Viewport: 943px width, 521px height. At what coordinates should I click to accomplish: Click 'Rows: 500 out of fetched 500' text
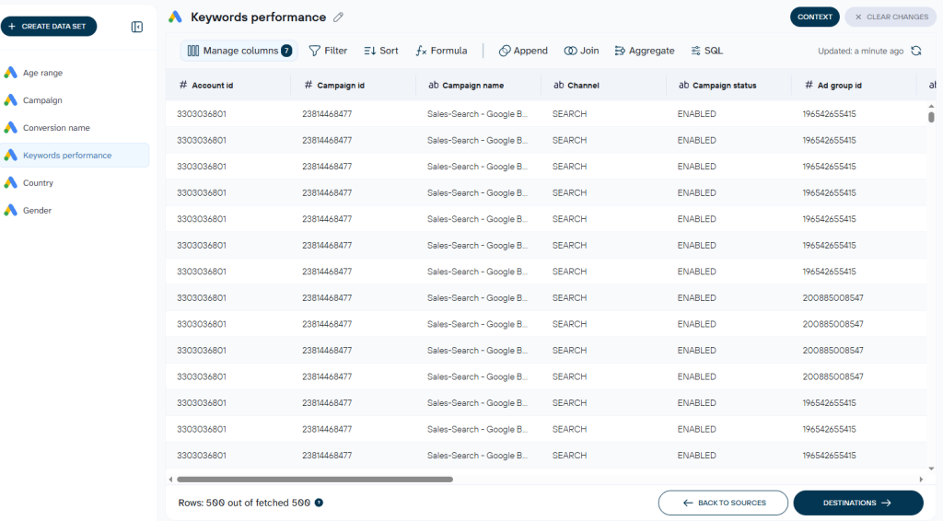click(244, 503)
